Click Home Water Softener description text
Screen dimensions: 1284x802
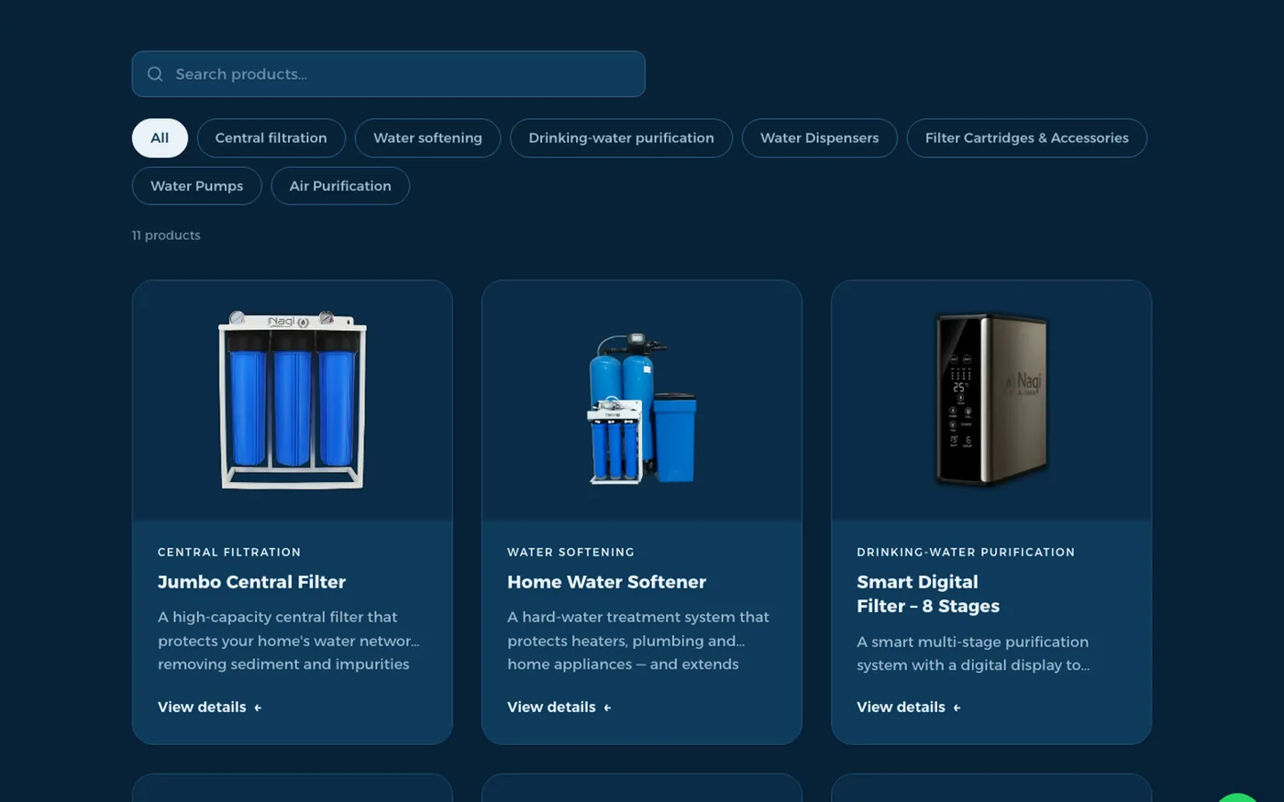pos(638,641)
